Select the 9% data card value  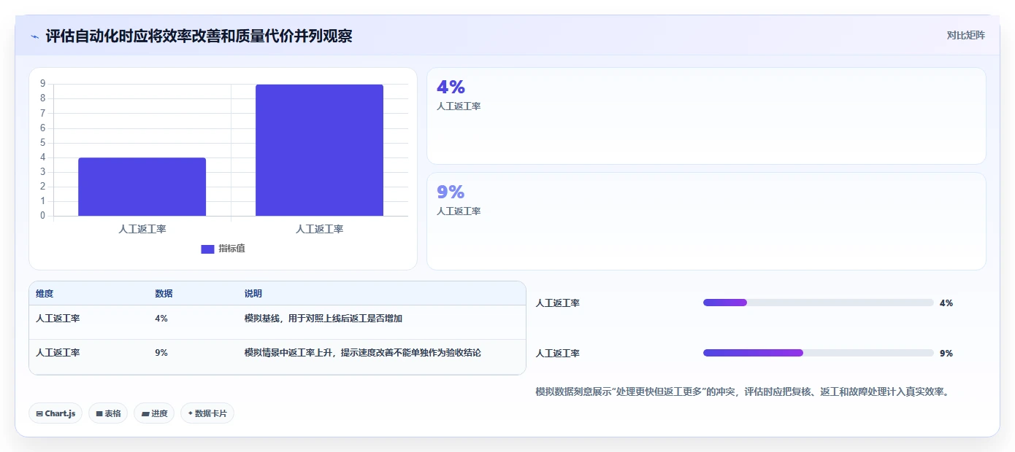pos(451,192)
